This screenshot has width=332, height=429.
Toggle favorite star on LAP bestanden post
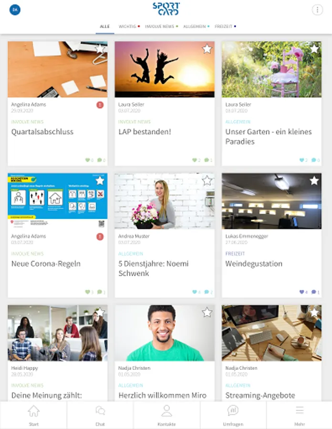207,49
